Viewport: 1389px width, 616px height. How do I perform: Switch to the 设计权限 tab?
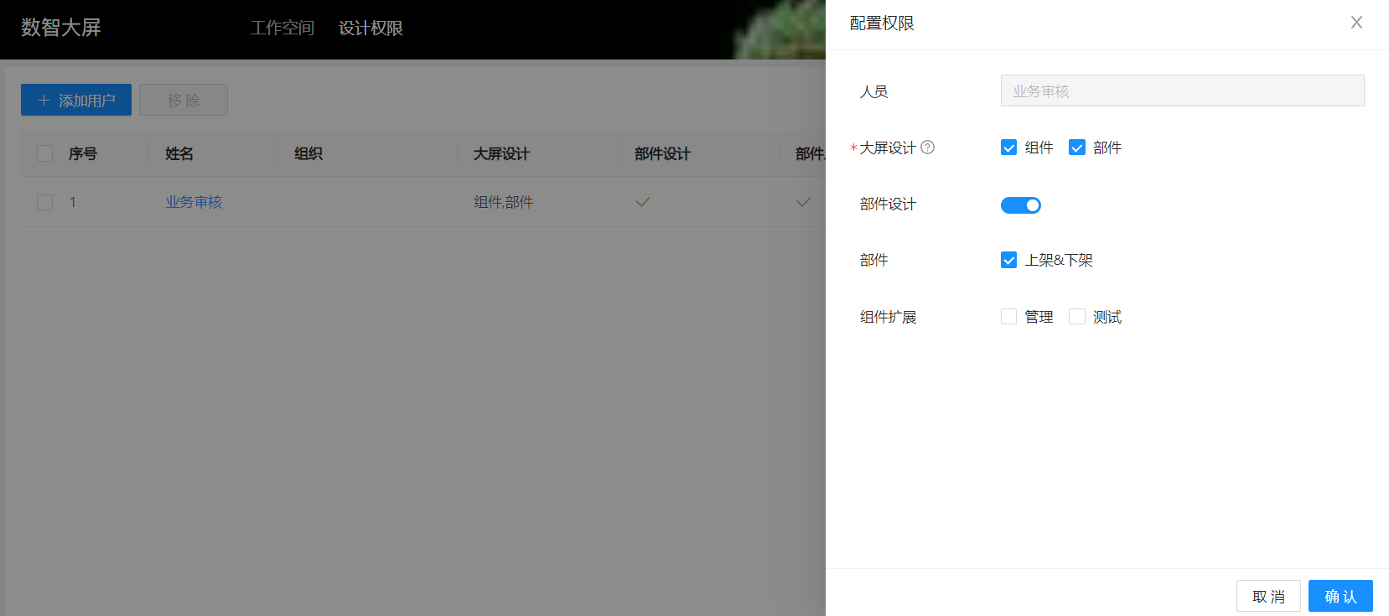click(x=371, y=28)
